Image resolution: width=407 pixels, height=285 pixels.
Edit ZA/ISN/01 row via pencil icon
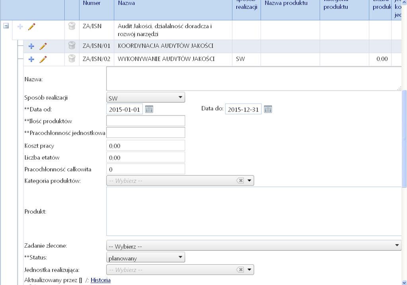coord(43,46)
